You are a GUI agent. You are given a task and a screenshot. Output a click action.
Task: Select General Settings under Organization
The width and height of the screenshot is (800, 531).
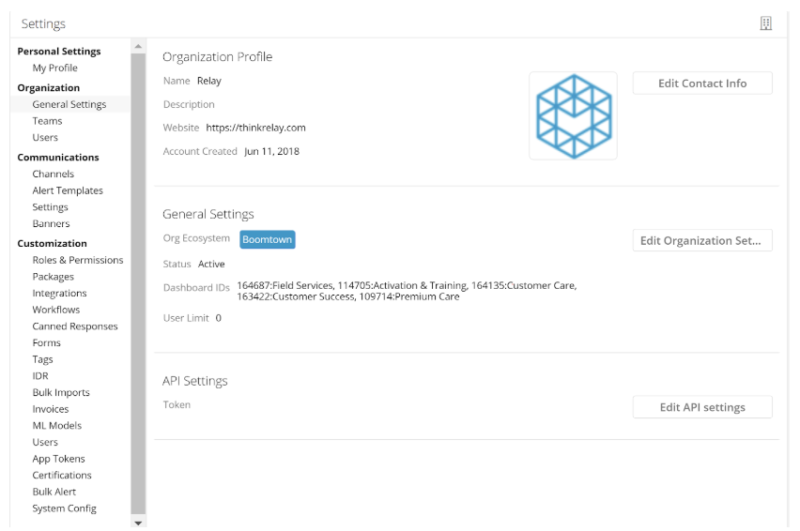click(69, 104)
